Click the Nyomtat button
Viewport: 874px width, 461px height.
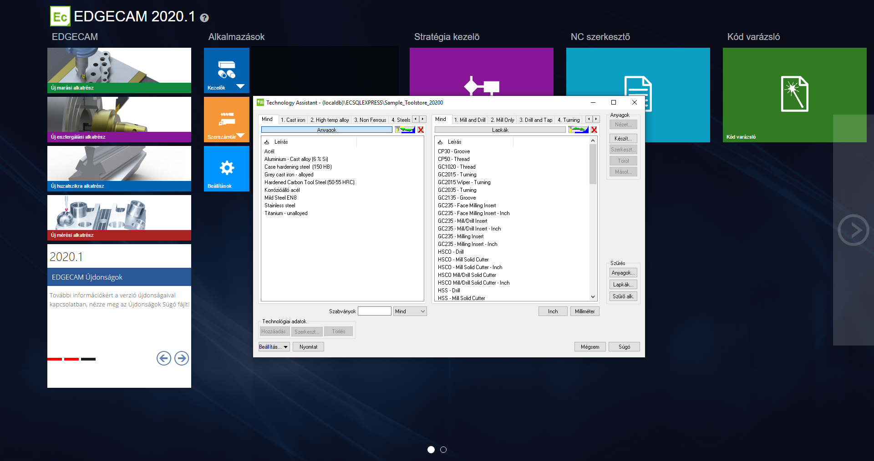tap(308, 347)
